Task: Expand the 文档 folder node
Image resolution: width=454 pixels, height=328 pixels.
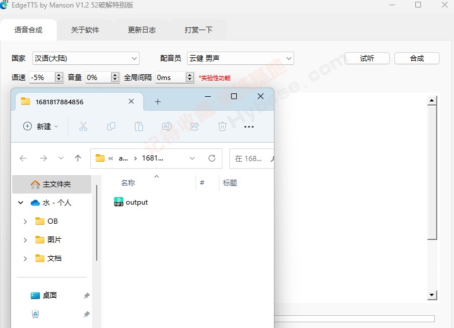Action: click(x=25, y=258)
